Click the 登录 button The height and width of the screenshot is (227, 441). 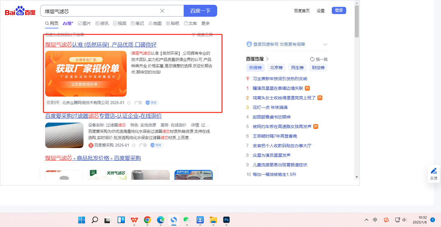(339, 10)
